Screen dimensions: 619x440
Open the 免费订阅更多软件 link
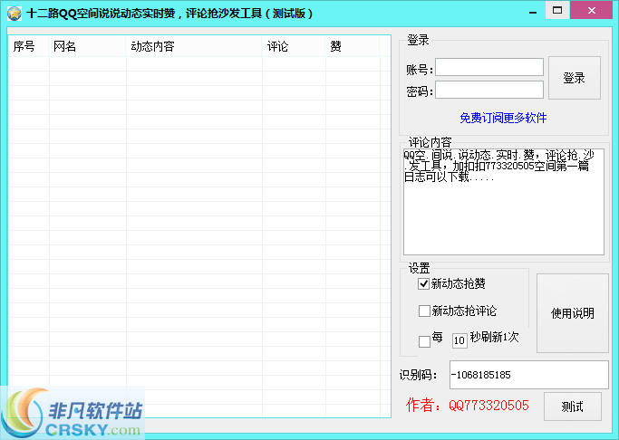pos(503,118)
